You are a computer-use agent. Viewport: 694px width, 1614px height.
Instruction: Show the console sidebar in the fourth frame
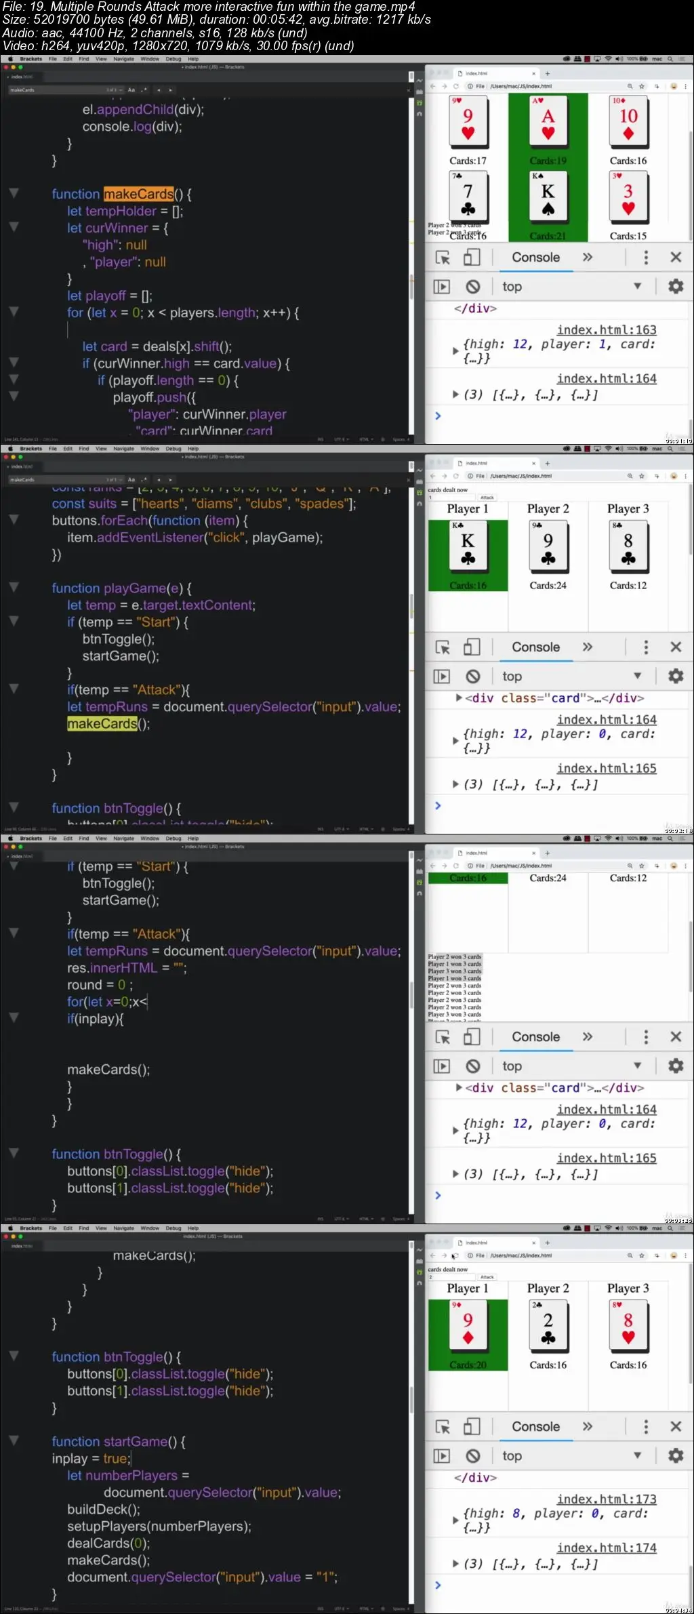(x=441, y=1456)
